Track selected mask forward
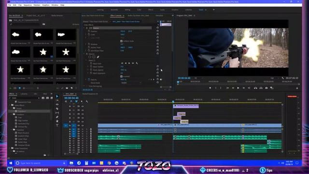This screenshot has height=174, width=309. [129, 63]
